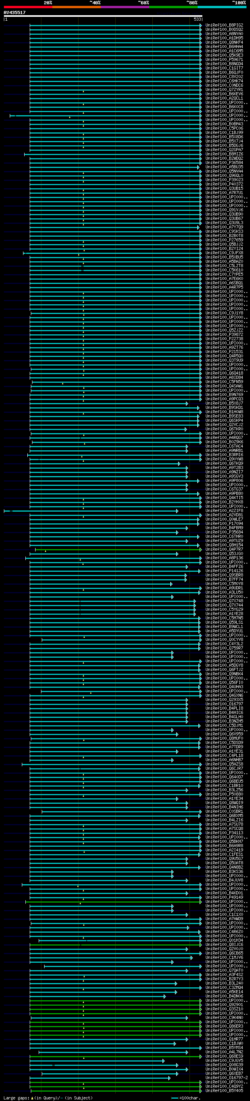Select UniRef100_C5FN59 hit label

coord(224,382)
